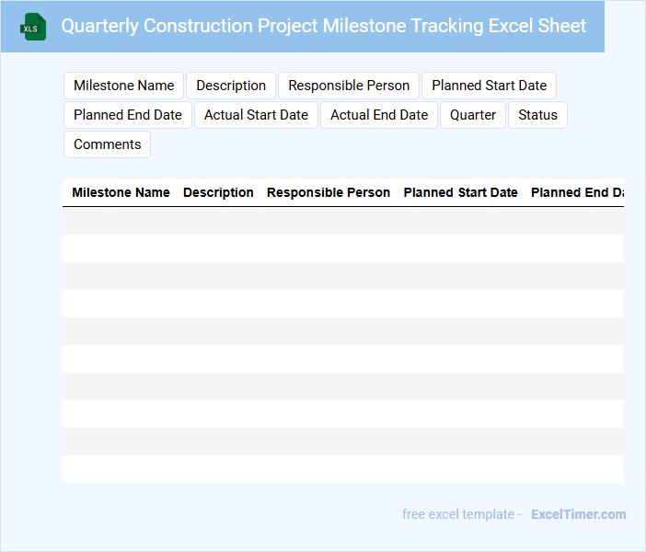Select the Description tag
The width and height of the screenshot is (646, 552).
coord(231,86)
